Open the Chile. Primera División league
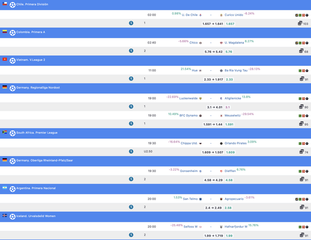Screen dimensions: 311x240 [x=32, y=4]
